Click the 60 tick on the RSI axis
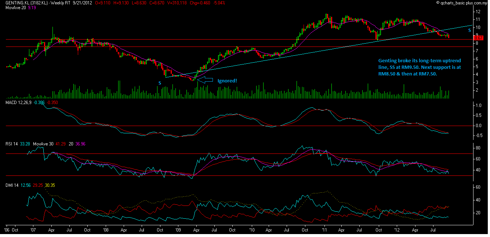490x237 pixels. point(479,159)
